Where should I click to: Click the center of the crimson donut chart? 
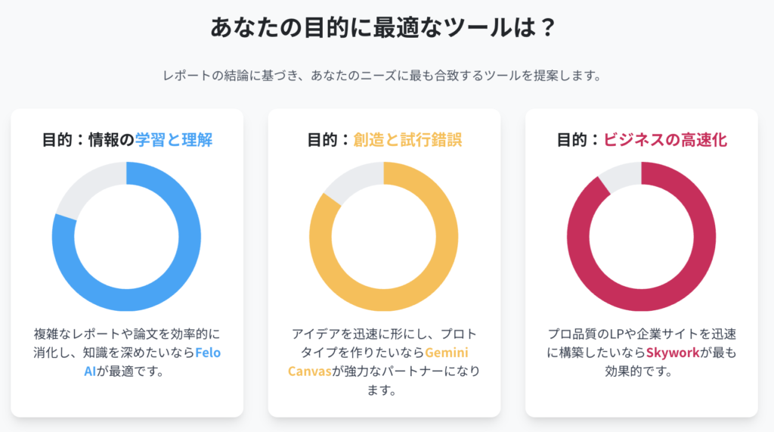pos(641,236)
